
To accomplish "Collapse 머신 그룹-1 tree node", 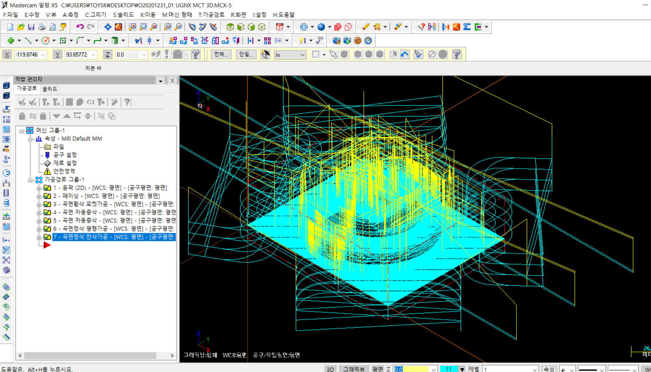I will (22, 131).
